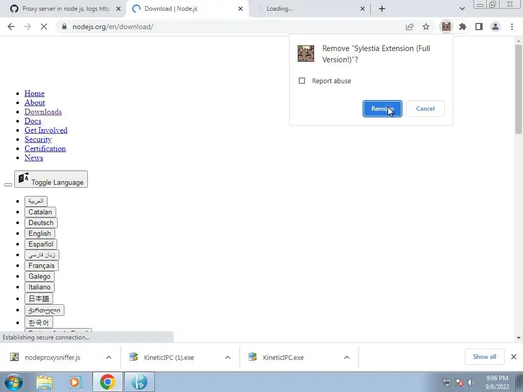The height and width of the screenshot is (392, 523).
Task: Expand KineticIPC (1).exe download options chevron
Action: 228,357
